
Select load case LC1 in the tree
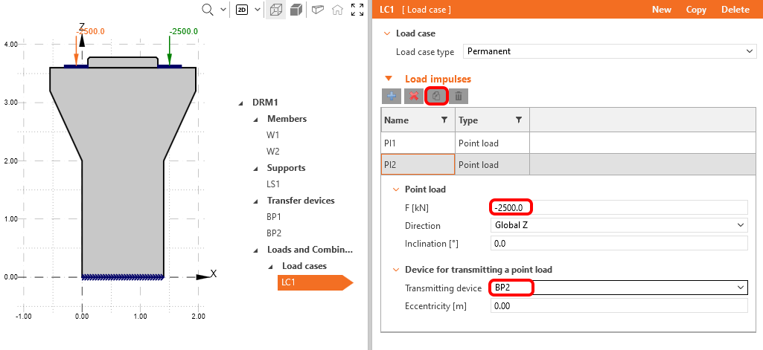[315, 282]
